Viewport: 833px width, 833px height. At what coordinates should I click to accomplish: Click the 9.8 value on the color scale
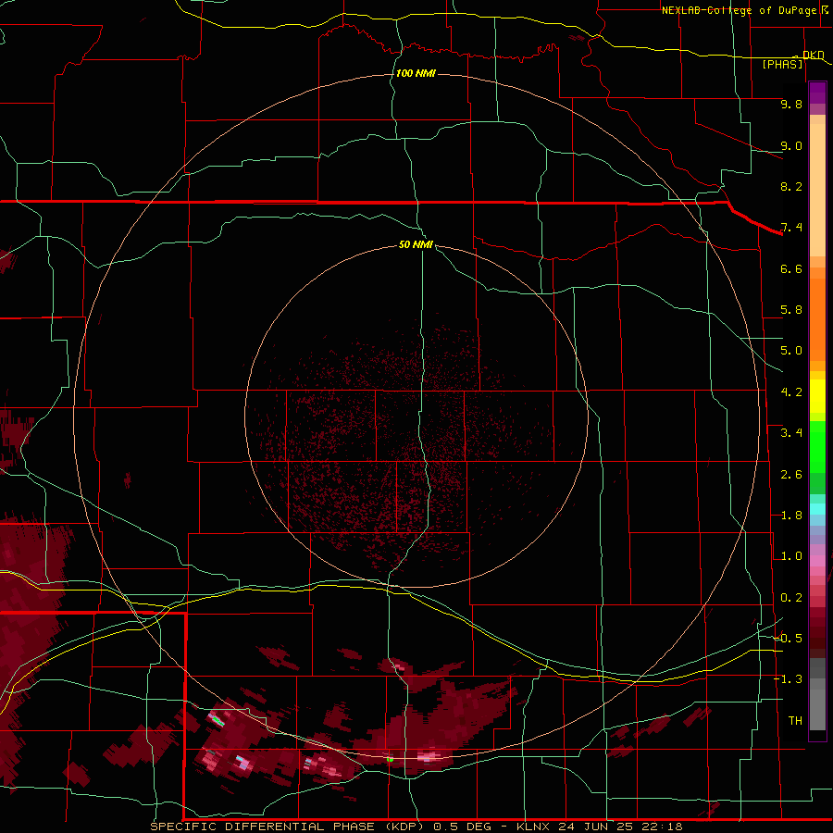[x=791, y=104]
